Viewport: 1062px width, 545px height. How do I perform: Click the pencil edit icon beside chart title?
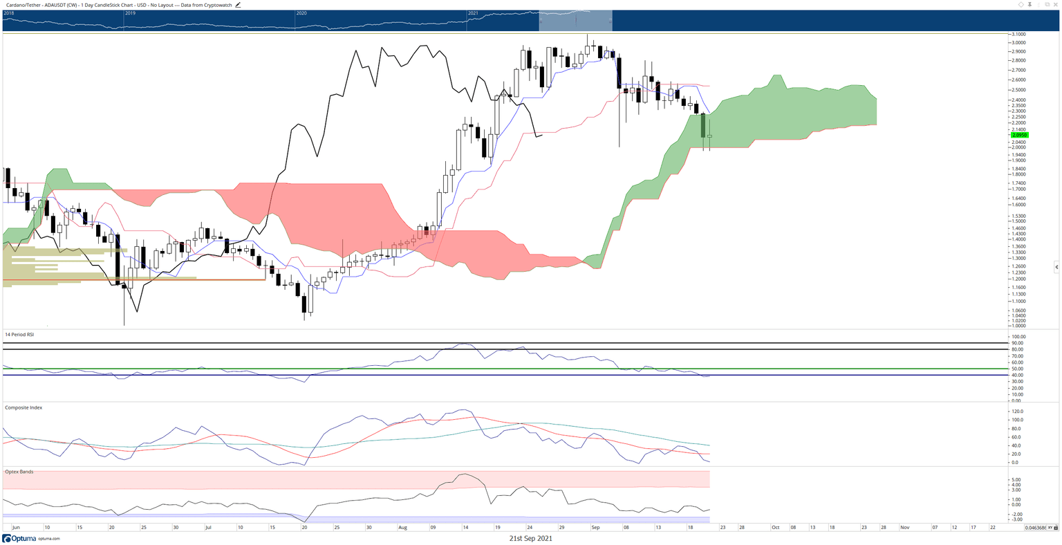[x=238, y=4]
